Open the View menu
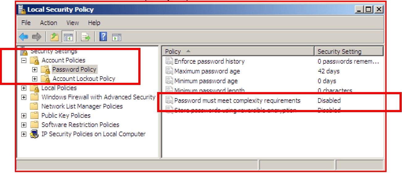The width and height of the screenshot is (402, 173). [73, 23]
